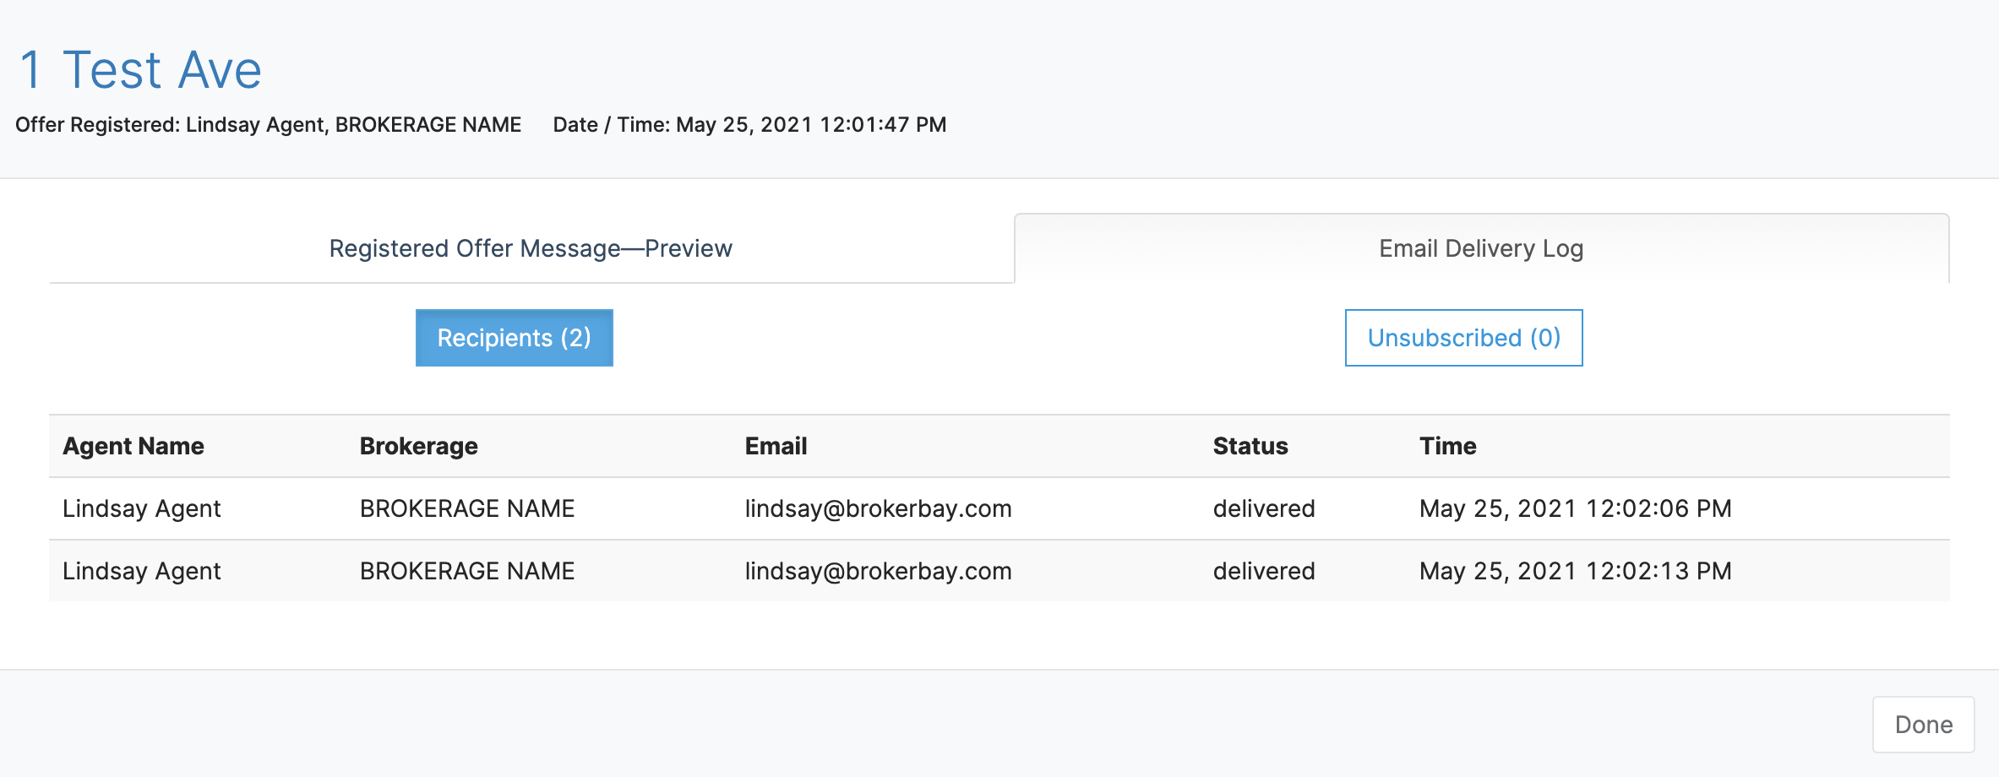Click the Time column header

[1448, 446]
